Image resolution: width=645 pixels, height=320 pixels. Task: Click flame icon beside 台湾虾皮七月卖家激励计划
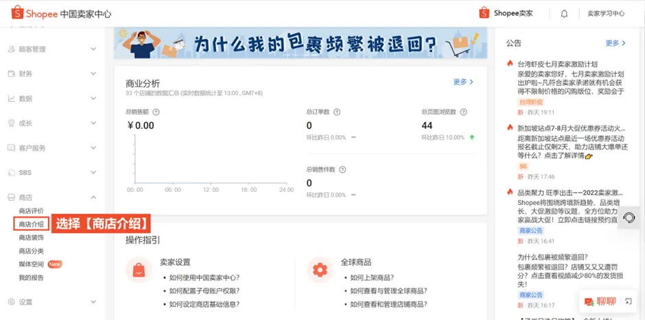pyautogui.click(x=510, y=64)
